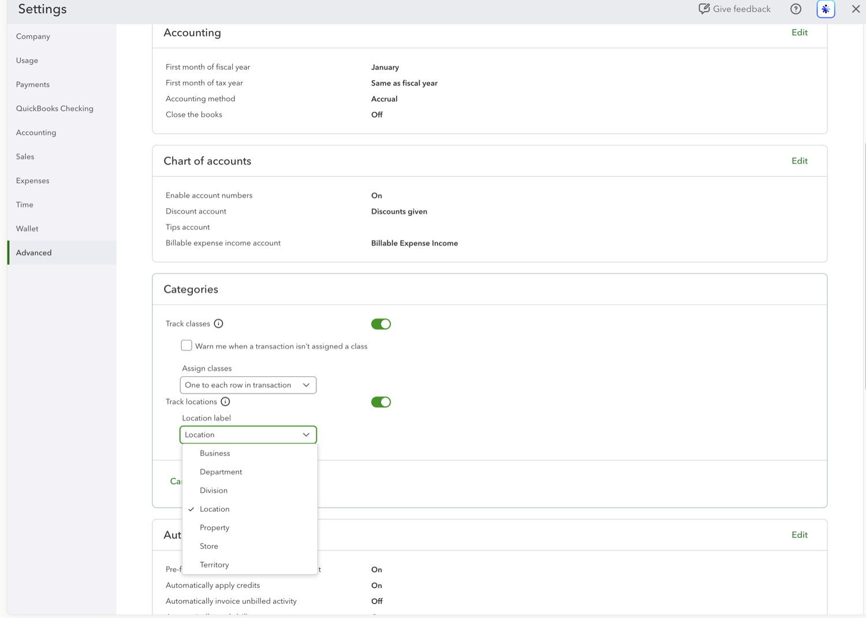Click info icon next to Track classes
Viewport: 866px width, 618px height.
[218, 324]
